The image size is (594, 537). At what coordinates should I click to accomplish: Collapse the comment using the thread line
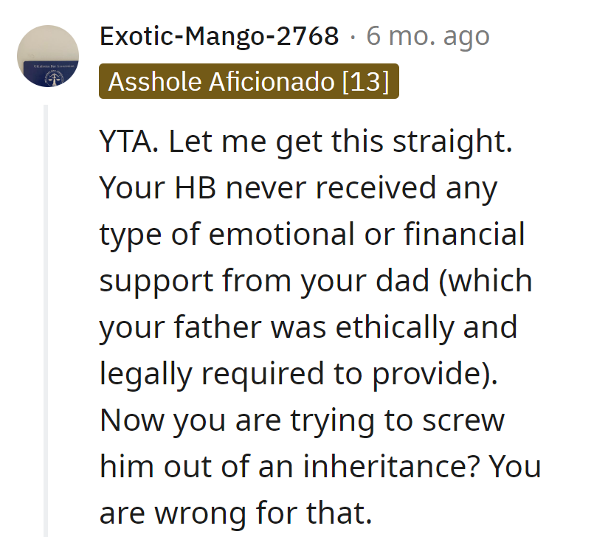tap(46, 317)
